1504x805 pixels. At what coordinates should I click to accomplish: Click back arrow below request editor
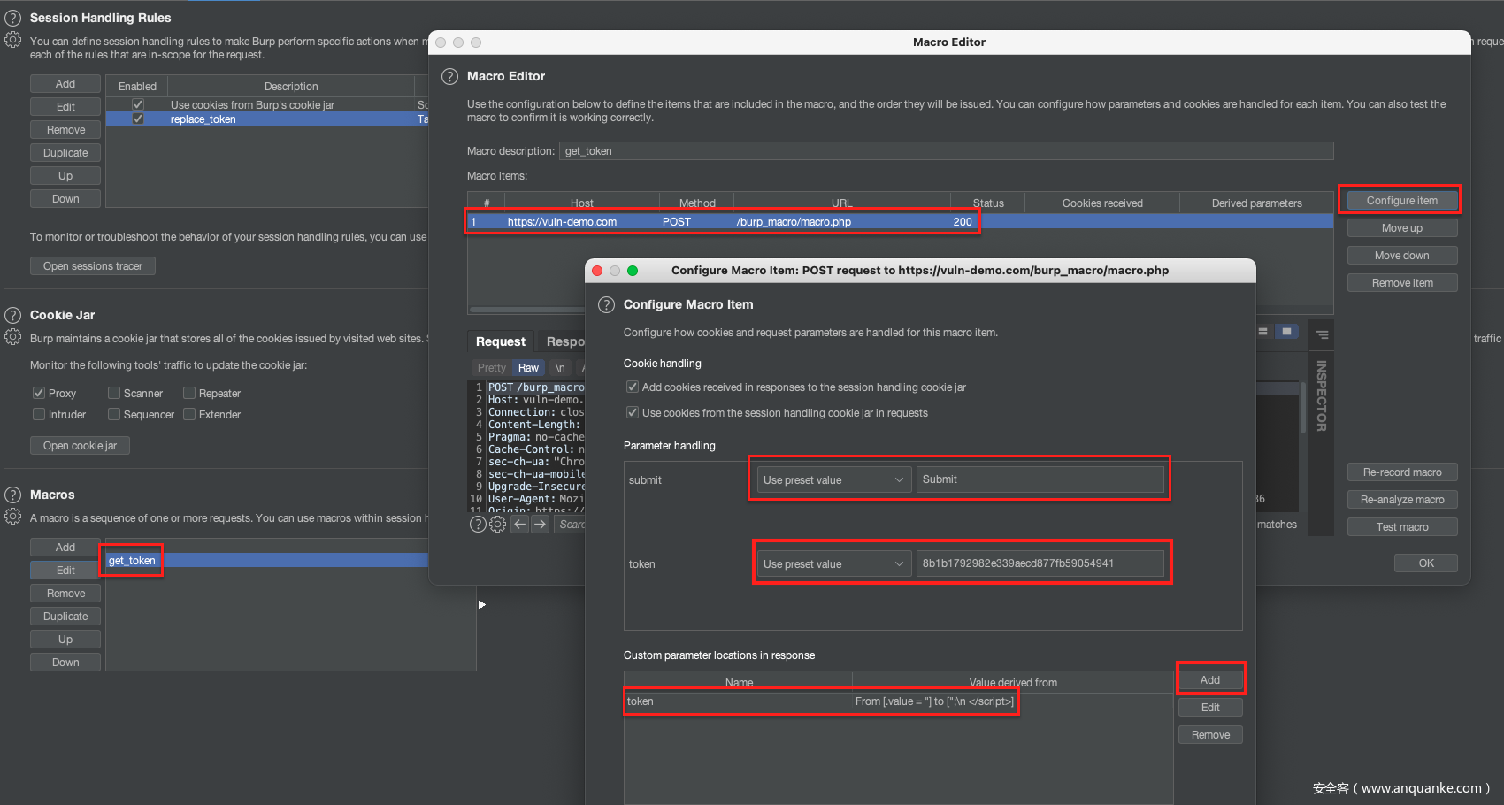520,525
